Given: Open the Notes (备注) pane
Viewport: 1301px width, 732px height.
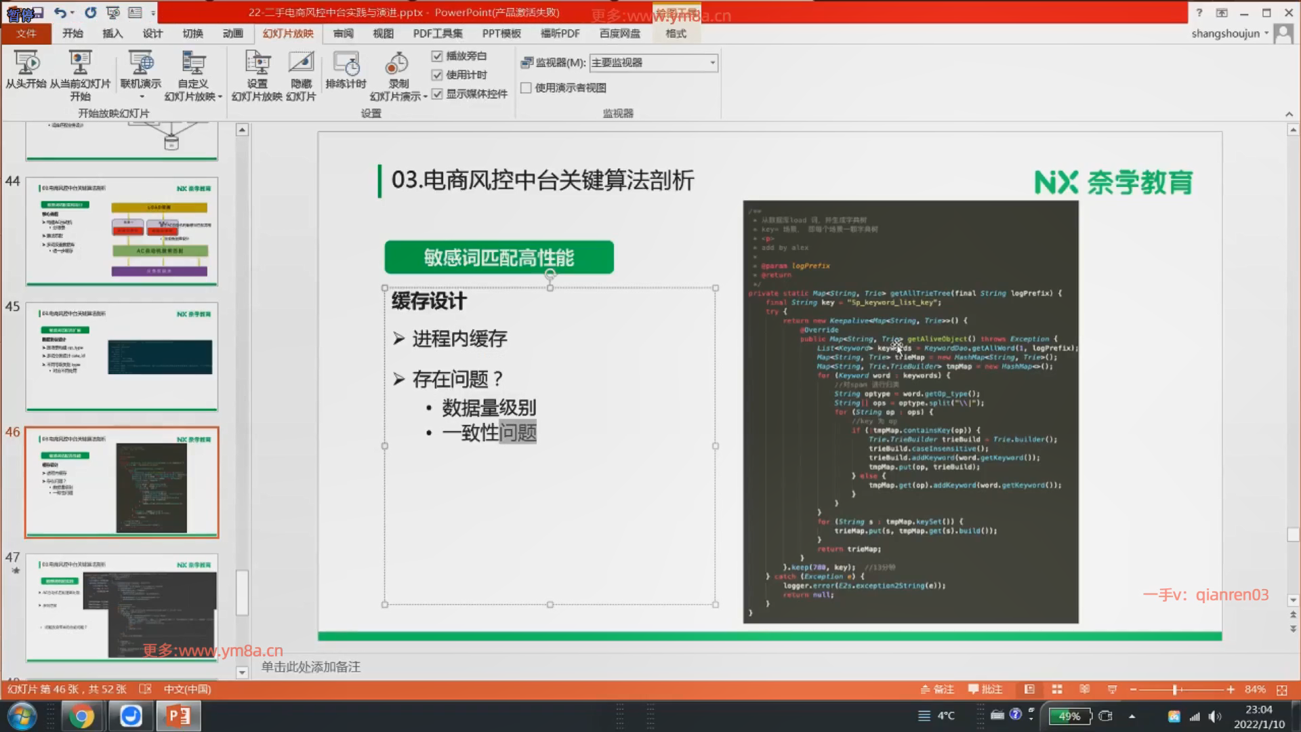Looking at the screenshot, I should [937, 689].
